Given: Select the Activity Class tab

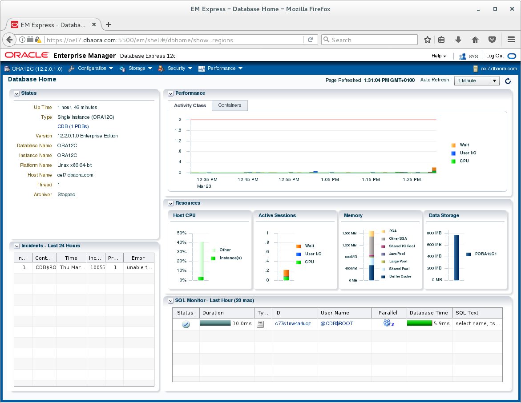Looking at the screenshot, I should coord(190,106).
